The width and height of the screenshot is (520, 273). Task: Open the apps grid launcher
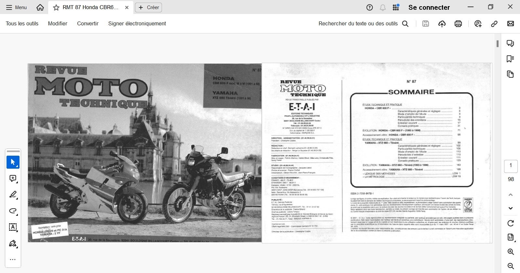tap(396, 7)
